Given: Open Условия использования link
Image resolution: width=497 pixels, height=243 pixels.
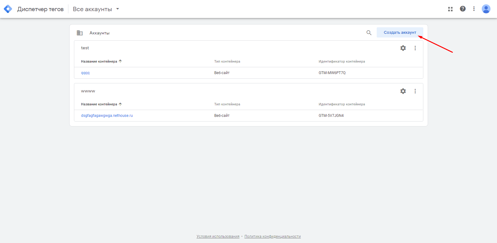Looking at the screenshot, I should [218, 236].
